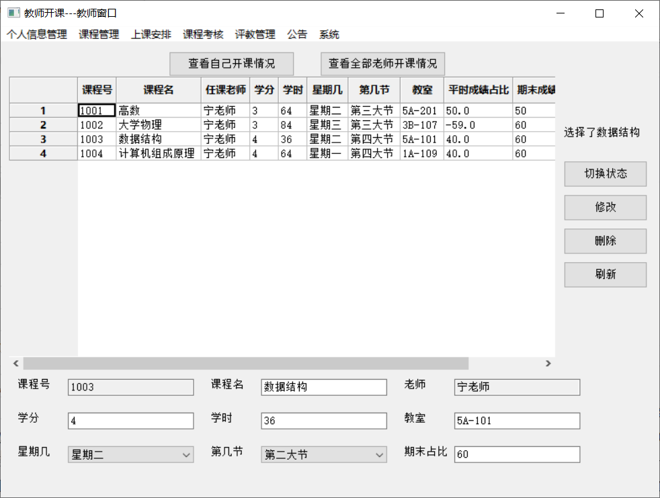Click the 期末占比 input field

point(517,454)
